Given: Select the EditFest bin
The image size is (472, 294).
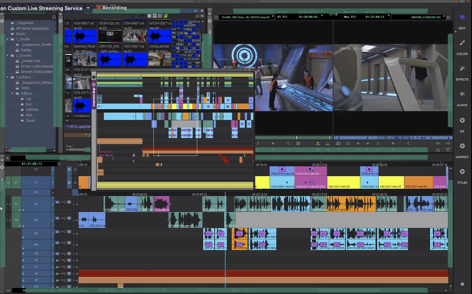Looking at the screenshot, I should pyautogui.click(x=32, y=110).
